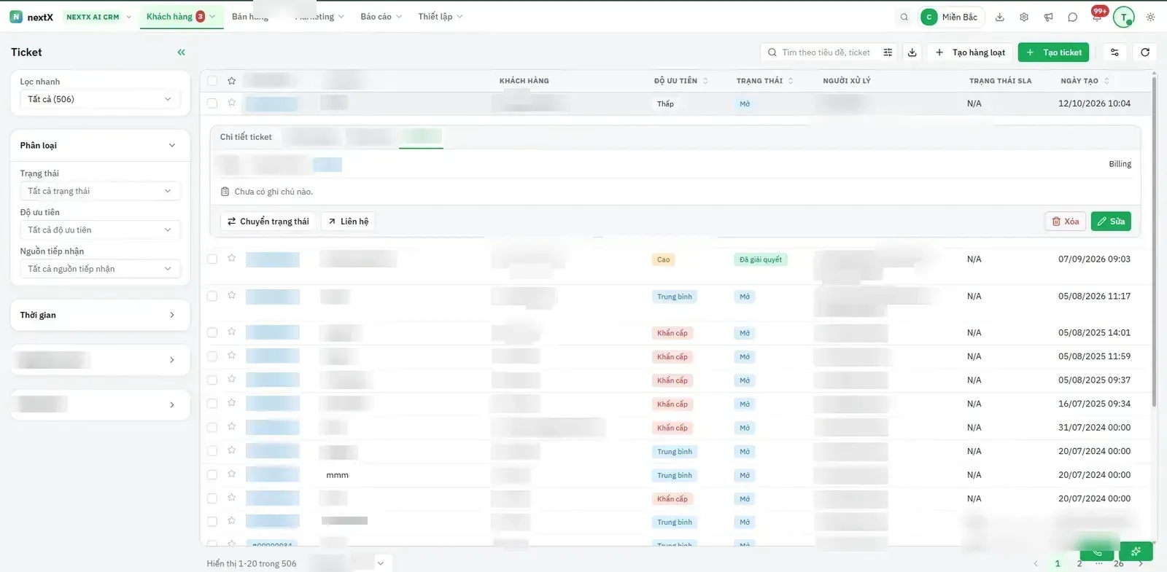The height and width of the screenshot is (572, 1167).
Task: Click the global search magnifier in top bar
Action: 904,17
